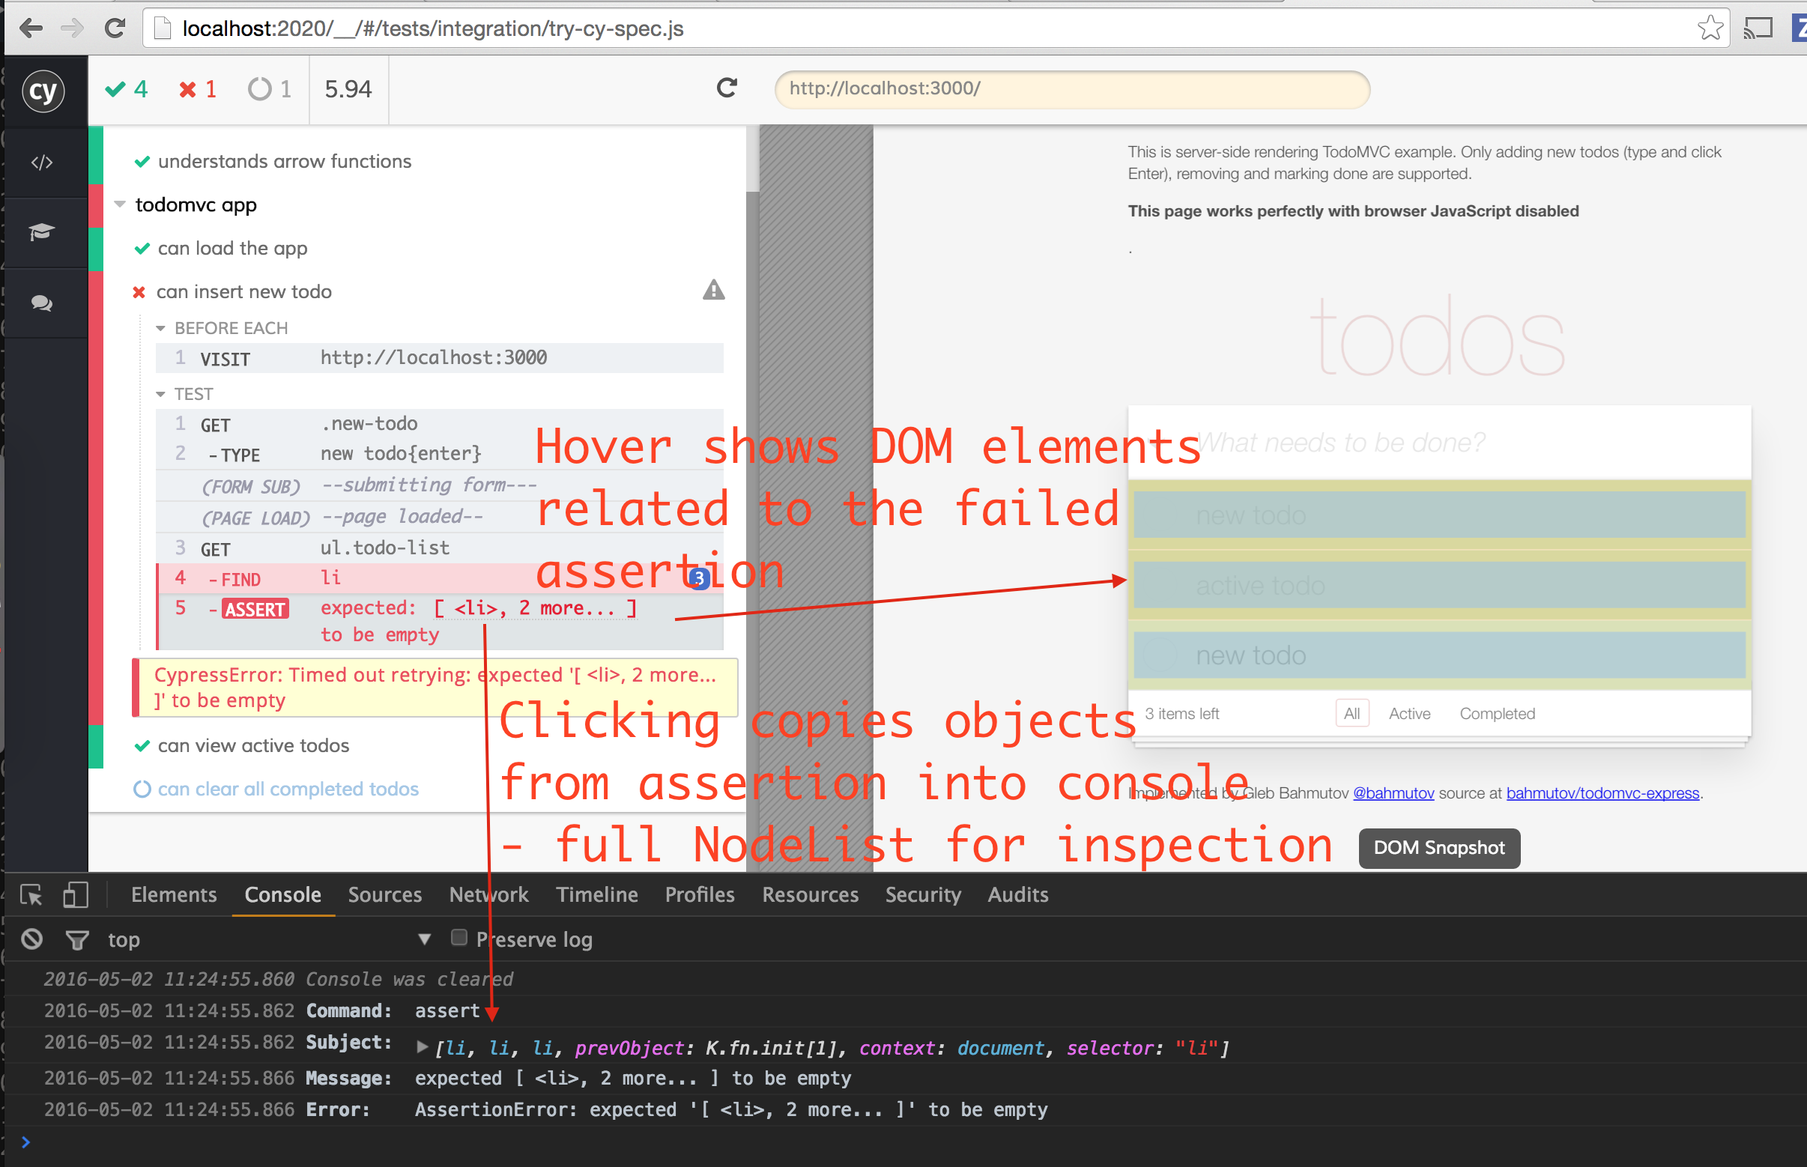
Task: Click the console filter funnel icon
Action: pyautogui.click(x=76, y=941)
